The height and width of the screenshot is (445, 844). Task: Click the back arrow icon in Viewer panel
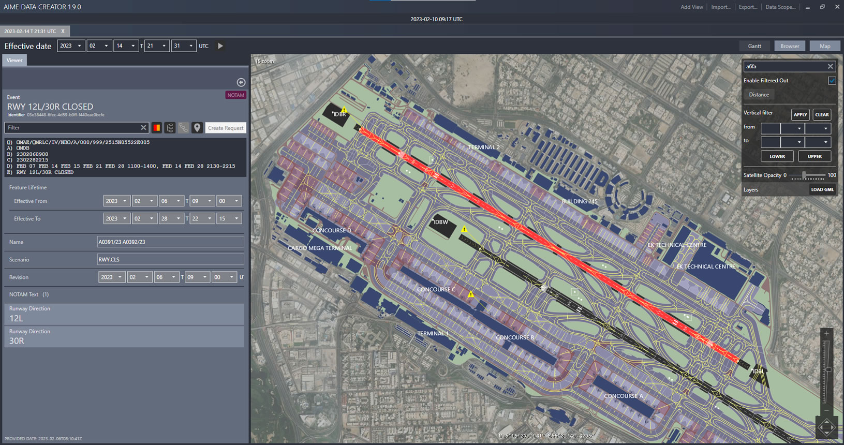tap(241, 82)
